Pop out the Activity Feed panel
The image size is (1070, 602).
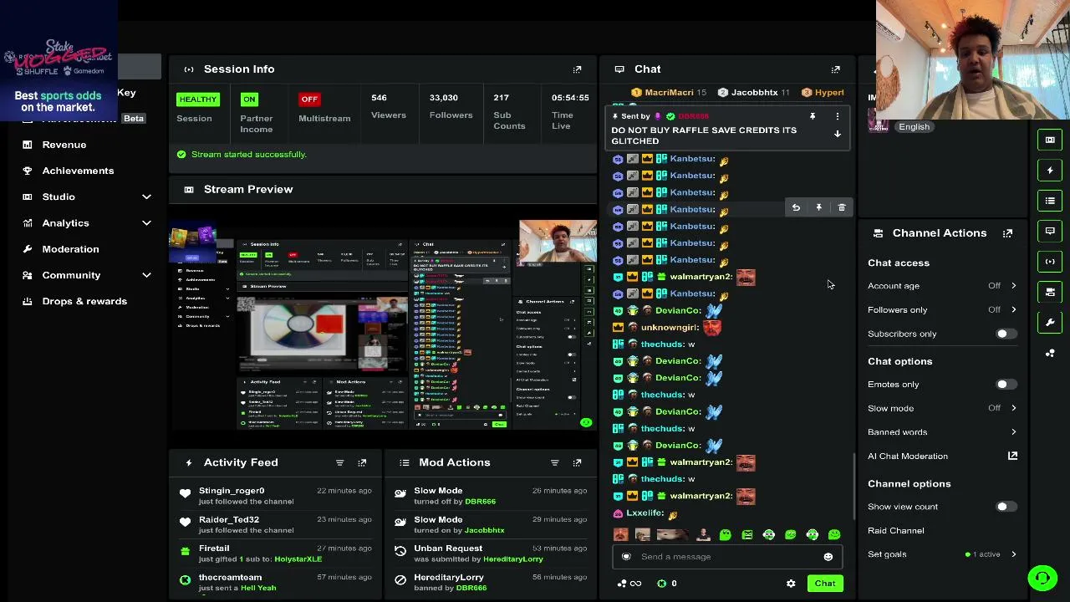pyautogui.click(x=362, y=462)
